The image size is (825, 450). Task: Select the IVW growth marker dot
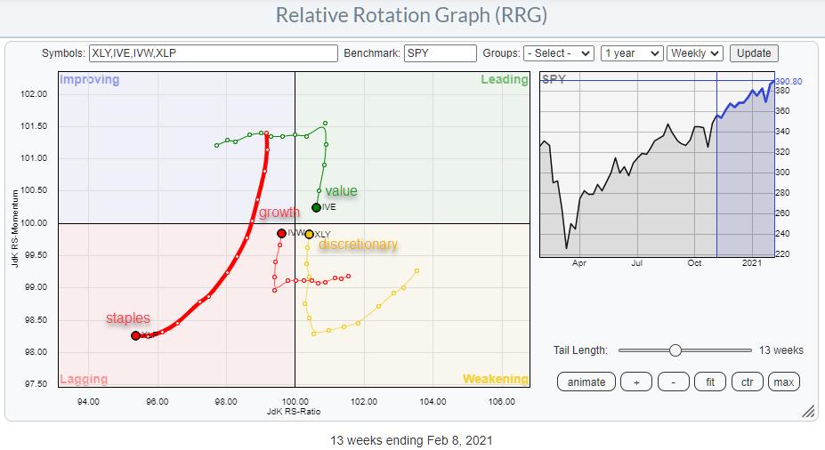pos(281,233)
